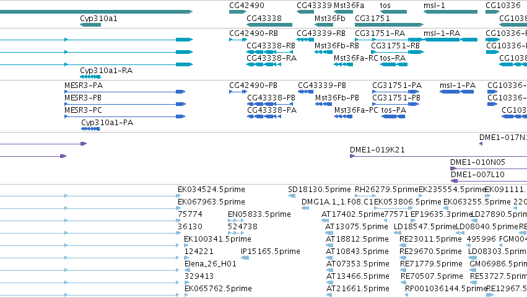Click the Cyp310a1 gene label
Screen dimensions: 527x298
pyautogui.click(x=99, y=19)
